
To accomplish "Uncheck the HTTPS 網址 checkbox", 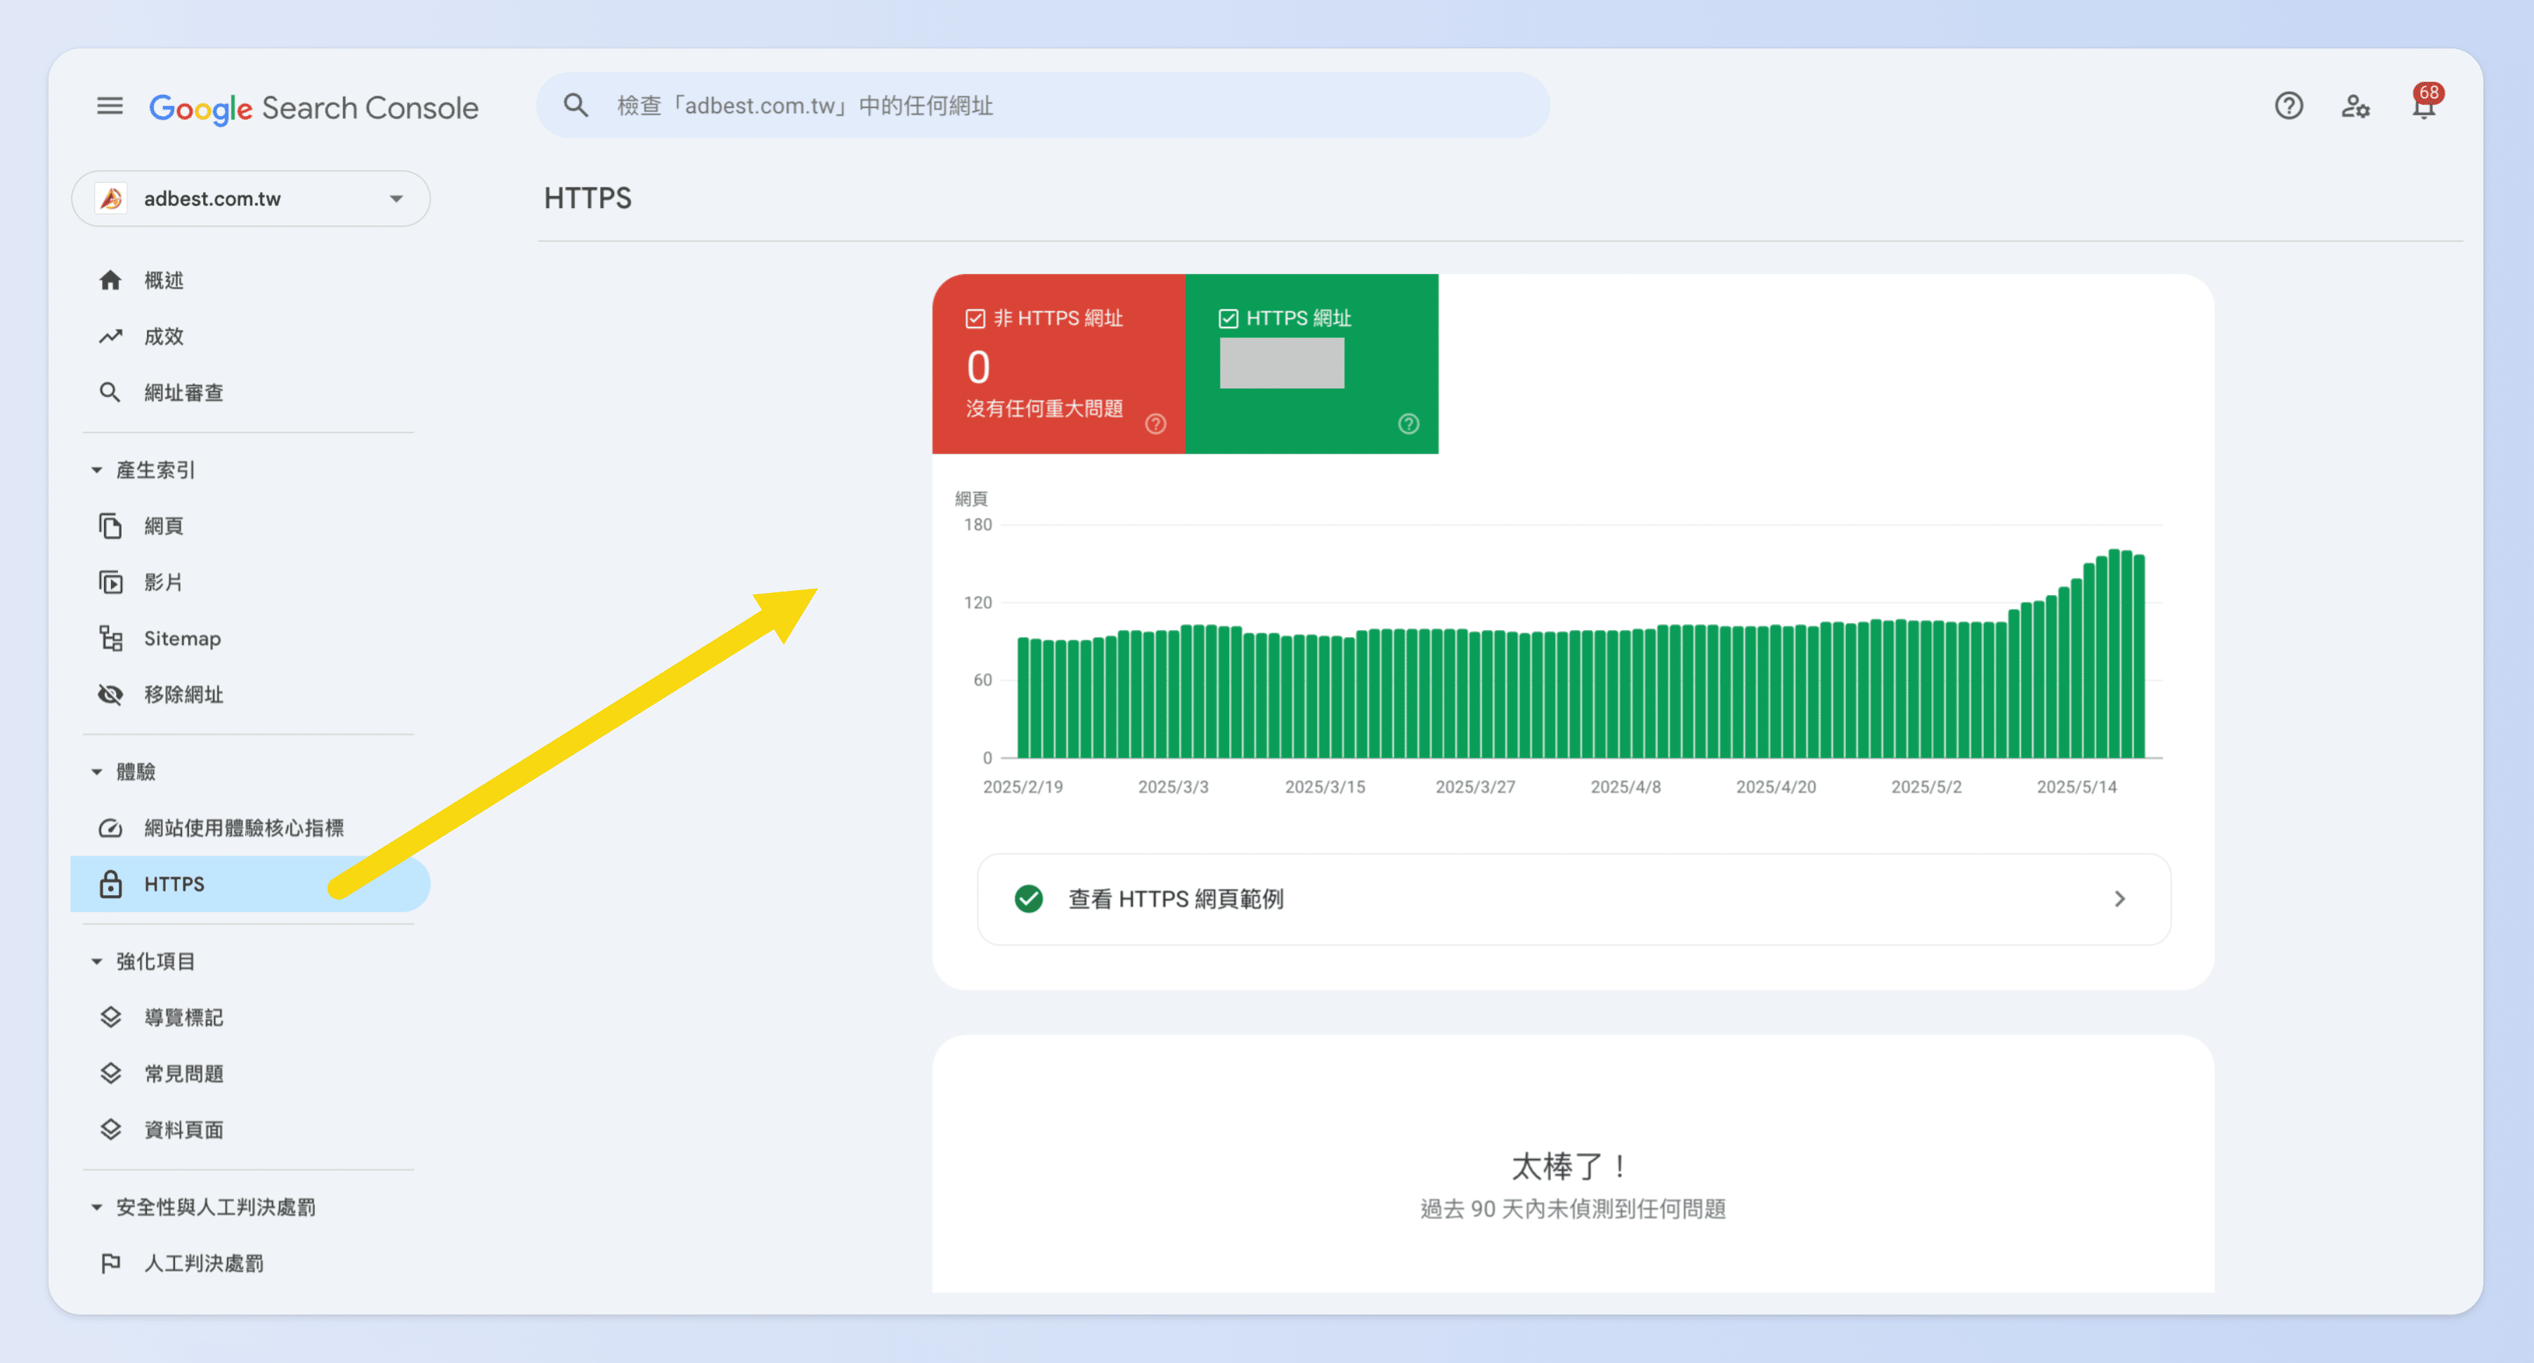I will tap(1228, 318).
